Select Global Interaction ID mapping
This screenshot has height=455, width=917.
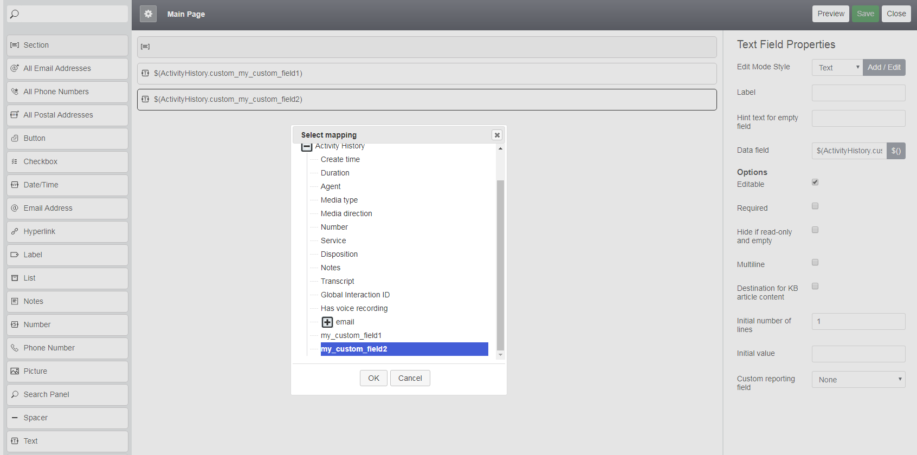(355, 295)
